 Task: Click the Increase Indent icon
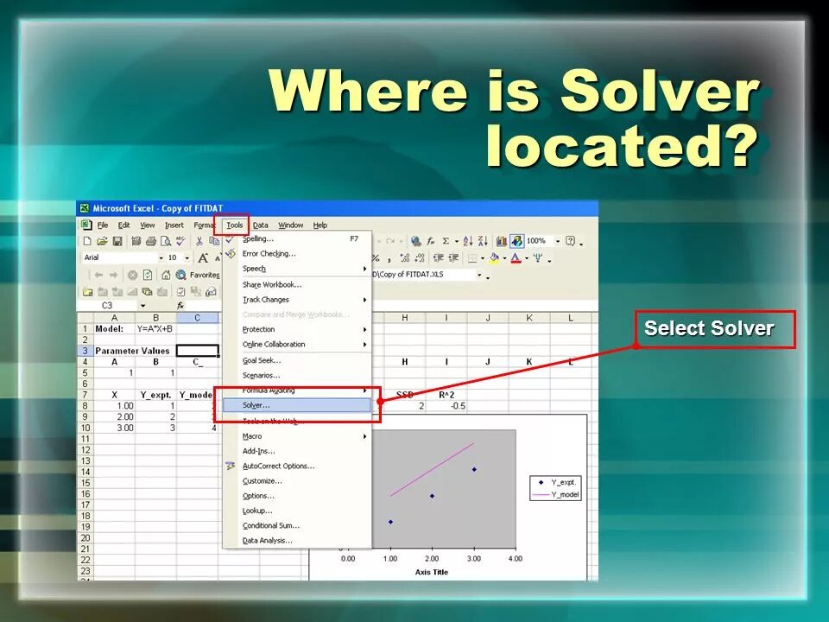point(453,258)
